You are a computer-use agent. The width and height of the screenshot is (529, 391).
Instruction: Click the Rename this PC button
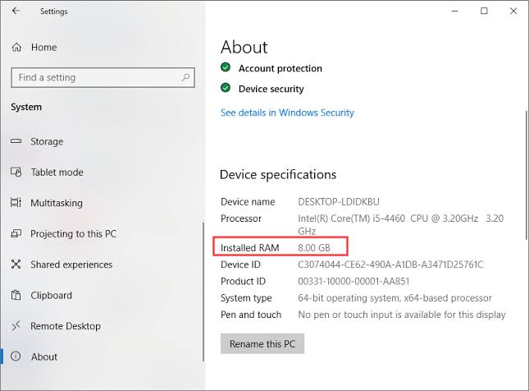click(262, 343)
